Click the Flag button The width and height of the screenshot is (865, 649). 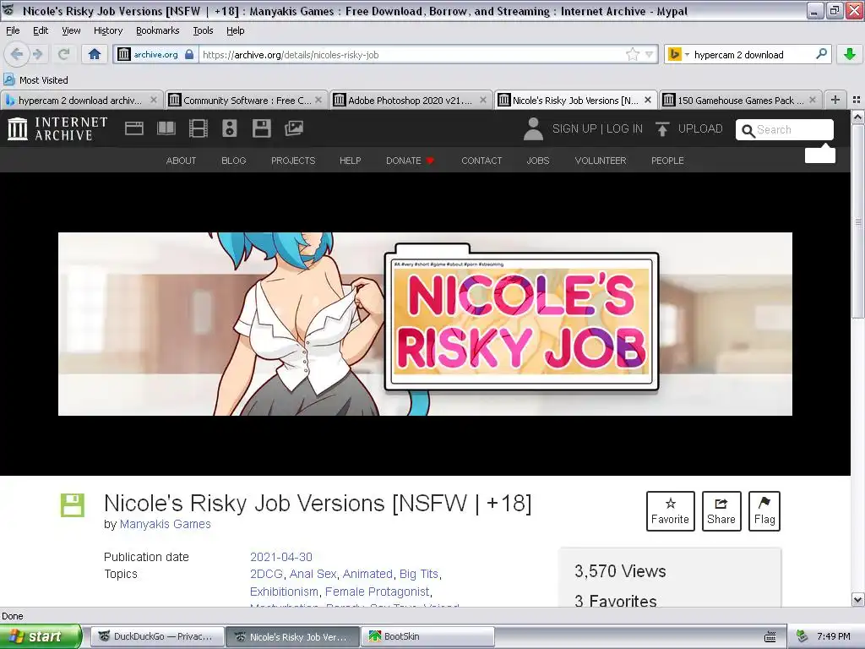click(x=764, y=511)
